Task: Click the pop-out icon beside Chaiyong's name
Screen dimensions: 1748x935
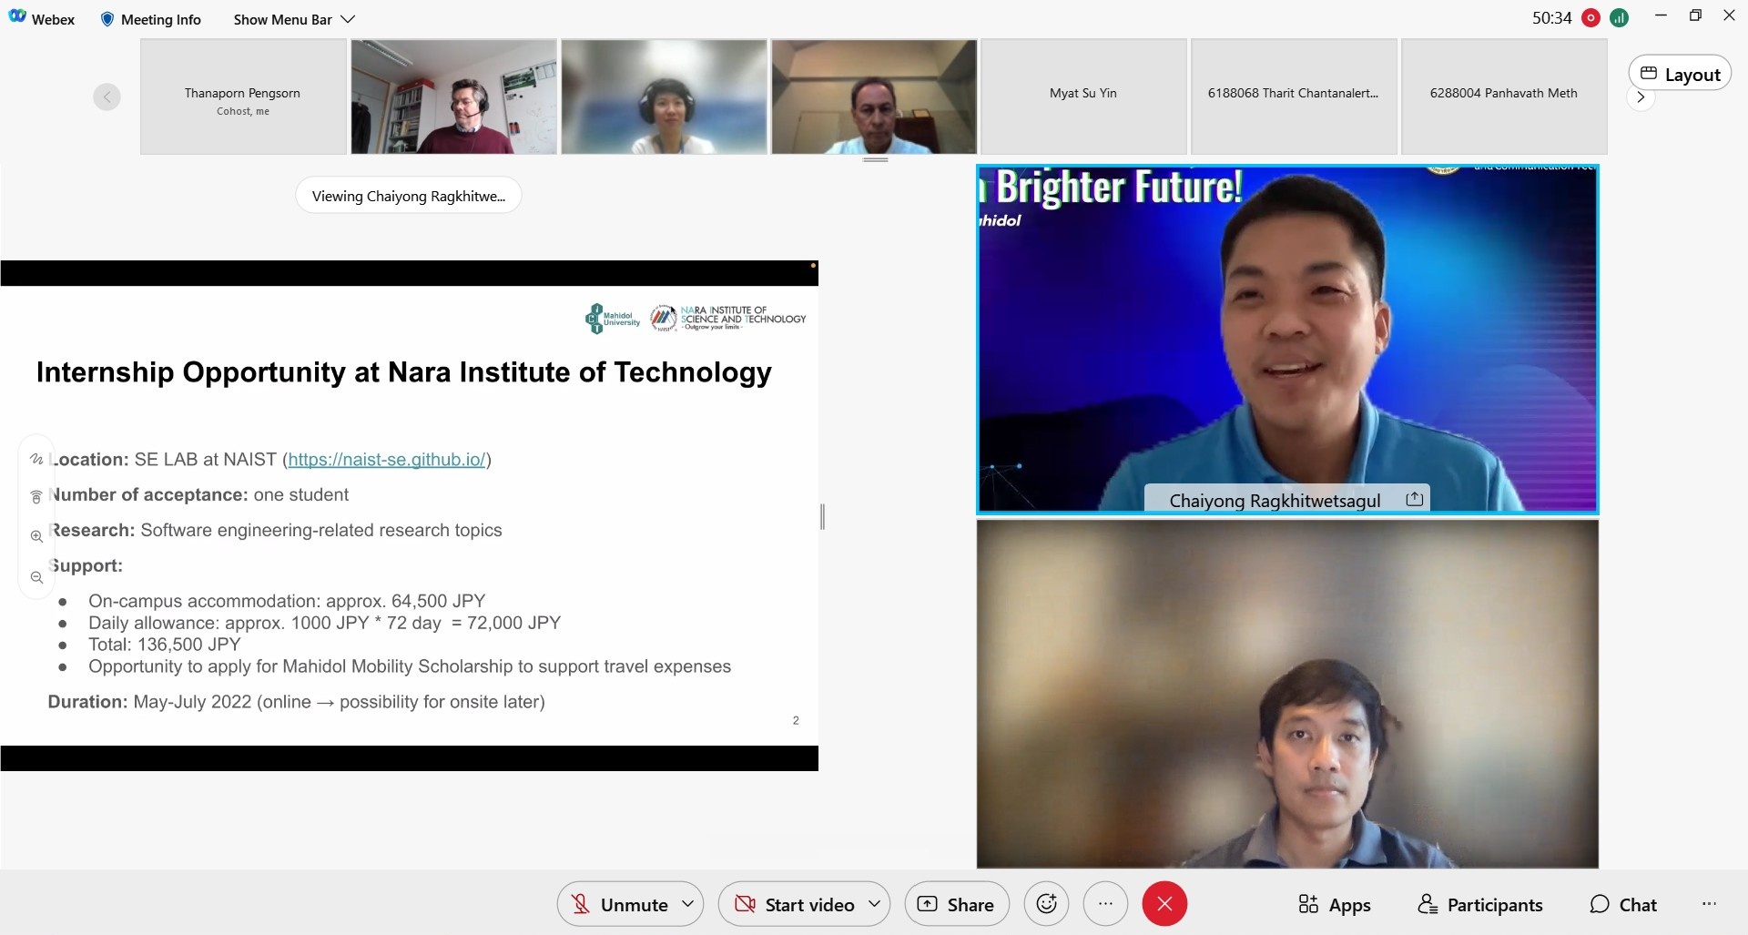Action: coord(1414,499)
